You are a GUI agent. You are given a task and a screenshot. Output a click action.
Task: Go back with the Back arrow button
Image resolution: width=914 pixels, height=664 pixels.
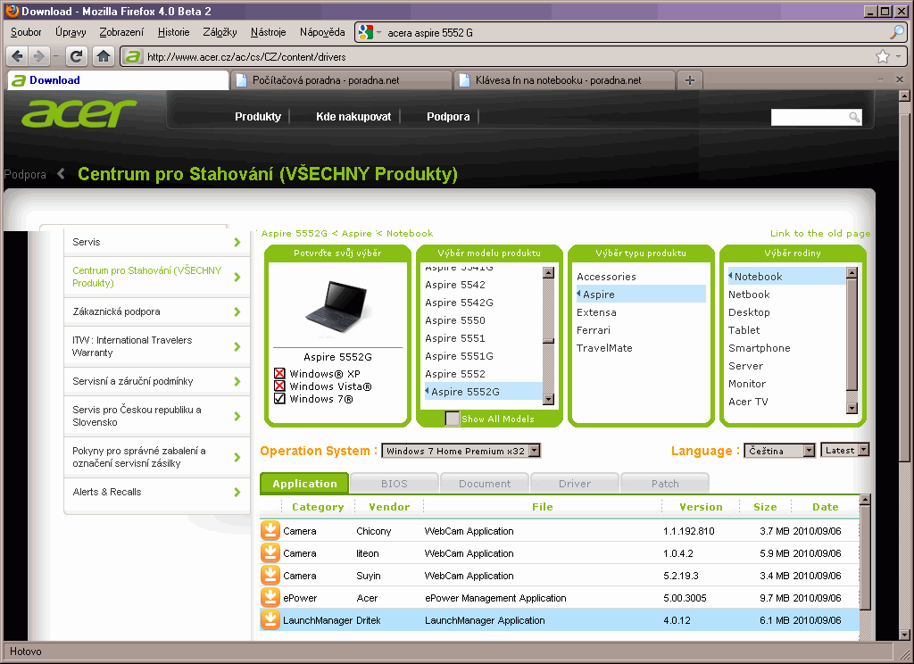click(18, 56)
